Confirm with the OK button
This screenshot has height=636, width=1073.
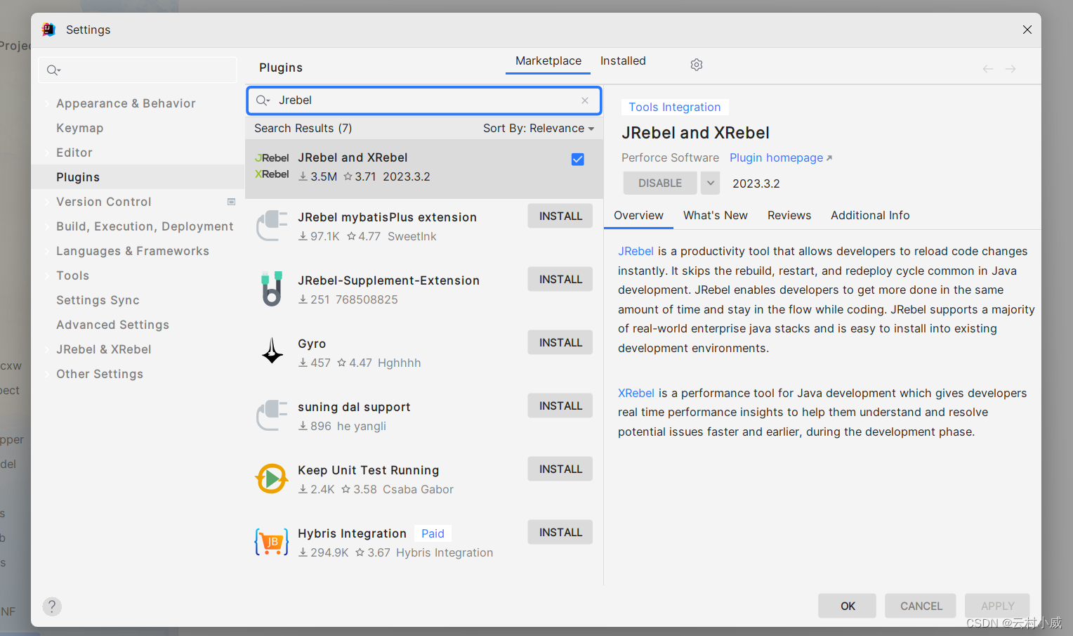[x=848, y=606]
